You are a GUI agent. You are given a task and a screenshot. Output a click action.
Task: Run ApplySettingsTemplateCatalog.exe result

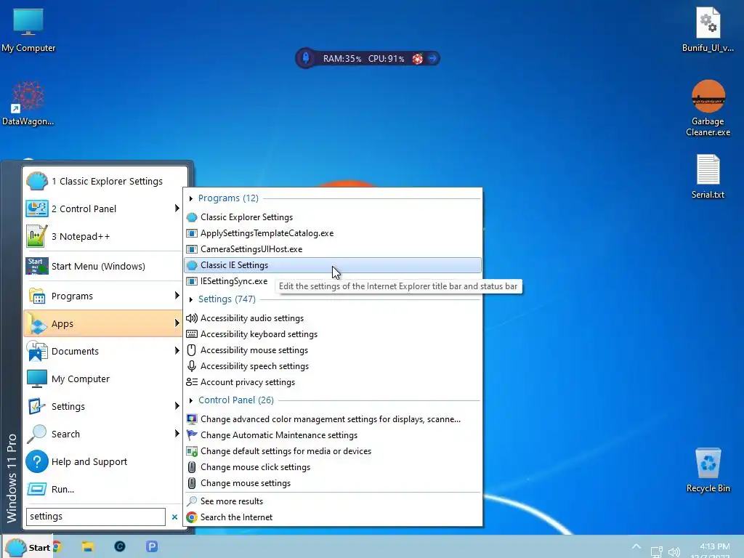coord(333,233)
